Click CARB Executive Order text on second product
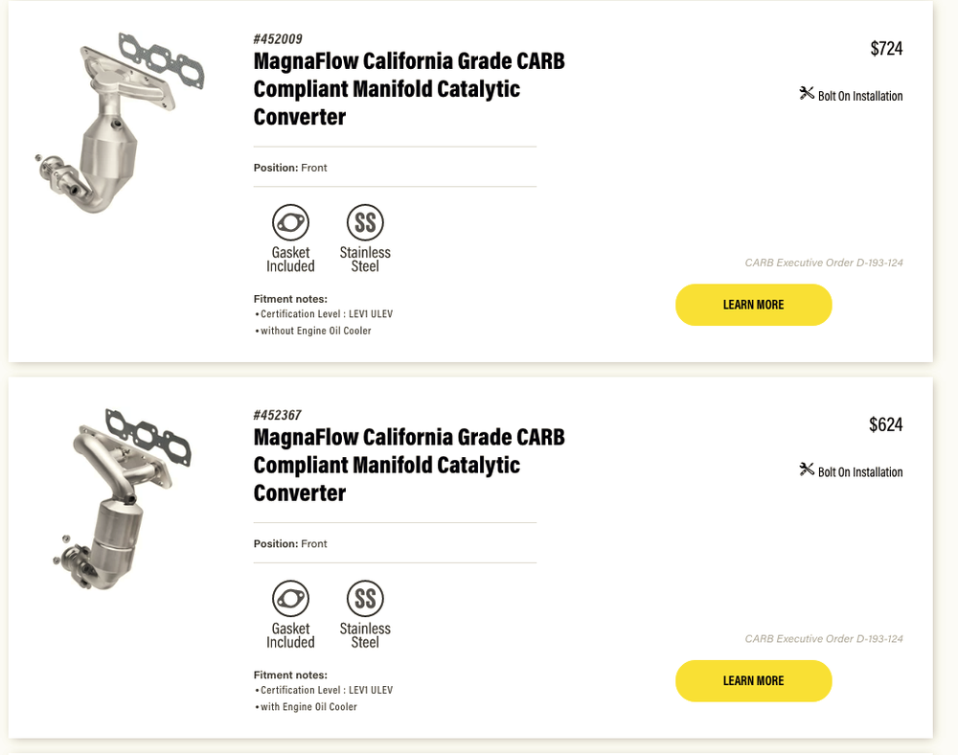The width and height of the screenshot is (958, 755). (824, 639)
